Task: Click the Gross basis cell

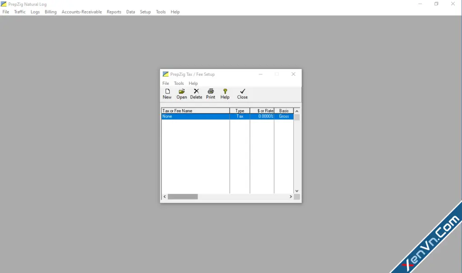Action: 284,116
